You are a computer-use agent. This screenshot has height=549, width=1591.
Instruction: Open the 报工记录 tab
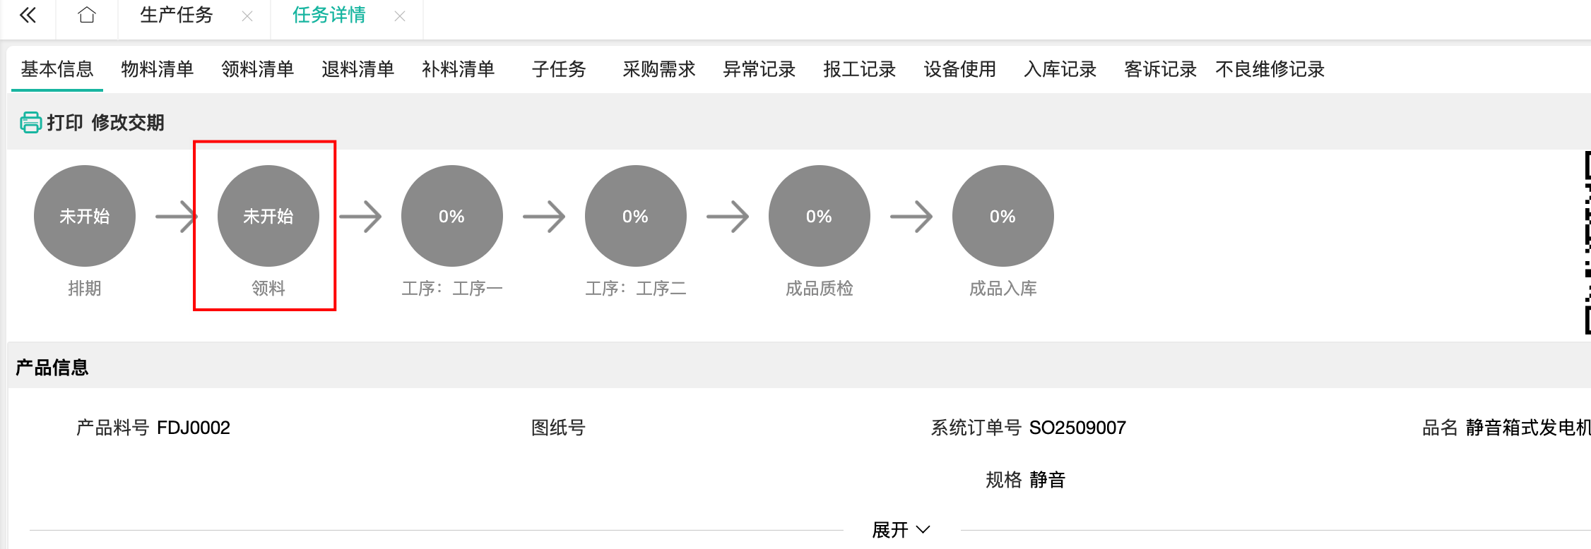pyautogui.click(x=860, y=69)
